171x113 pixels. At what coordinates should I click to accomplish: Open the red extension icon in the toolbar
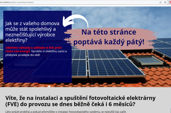pos(170,2)
